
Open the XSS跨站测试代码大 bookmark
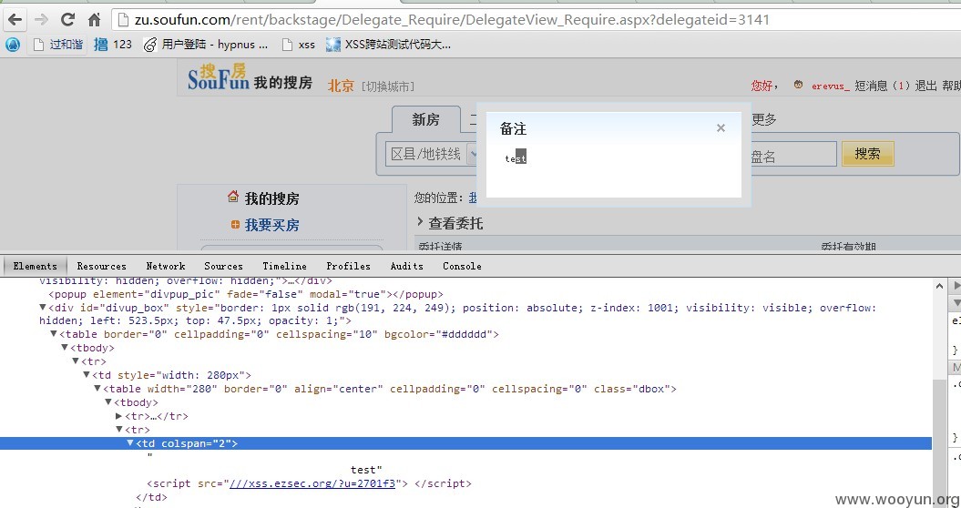click(389, 44)
